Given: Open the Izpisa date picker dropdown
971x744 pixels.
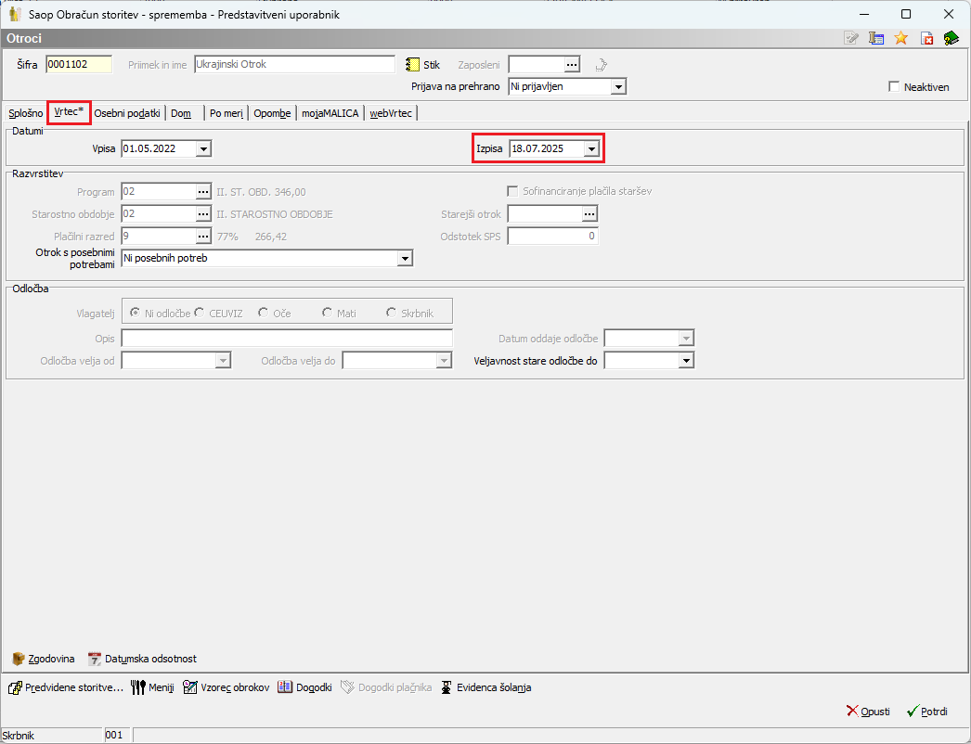Looking at the screenshot, I should click(x=591, y=148).
